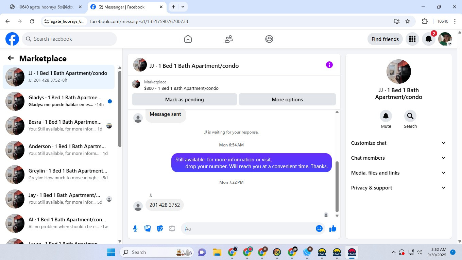This screenshot has width=462, height=260.
Task: Open Windows Start button
Action: (111, 252)
